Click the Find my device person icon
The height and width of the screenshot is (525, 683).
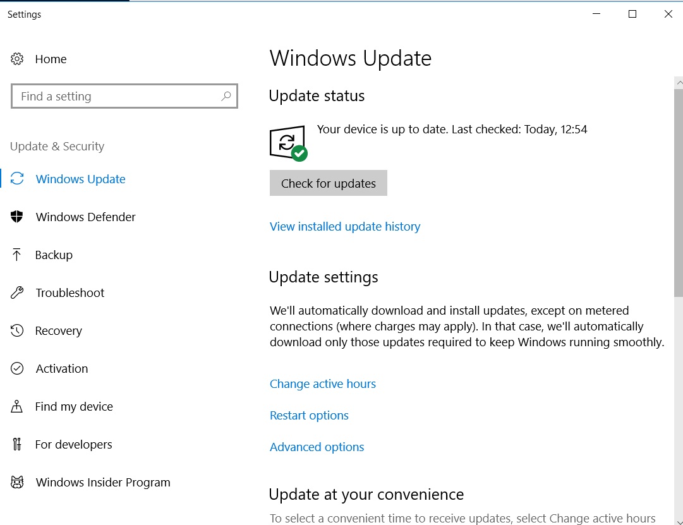pyautogui.click(x=16, y=406)
